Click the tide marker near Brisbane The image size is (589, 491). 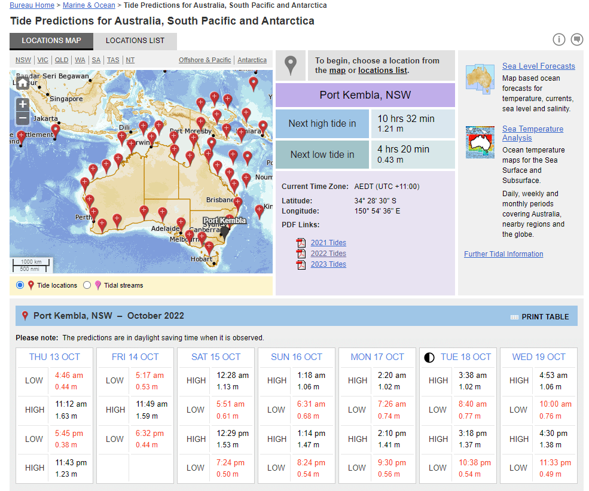pos(237,203)
